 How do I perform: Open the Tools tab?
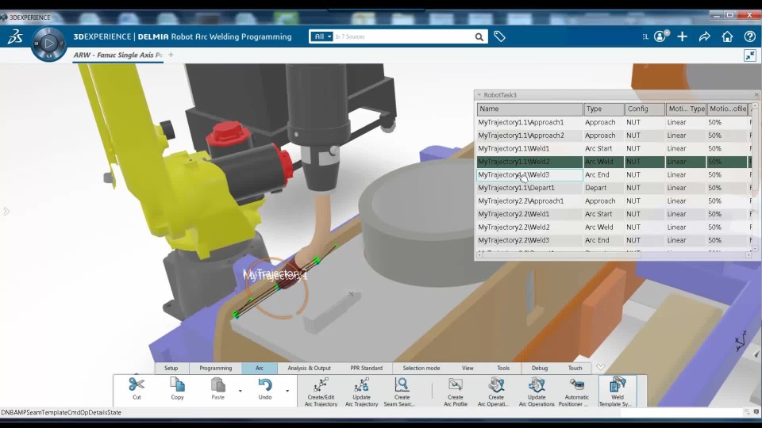click(x=503, y=368)
